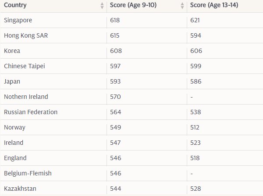The width and height of the screenshot is (263, 196).
Task: Click Singapore's Age 9-10 score 618
Action: (x=115, y=20)
